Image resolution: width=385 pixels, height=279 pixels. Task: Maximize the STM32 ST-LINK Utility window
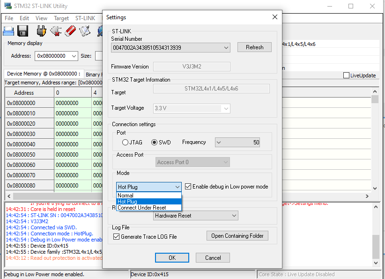click(351, 6)
